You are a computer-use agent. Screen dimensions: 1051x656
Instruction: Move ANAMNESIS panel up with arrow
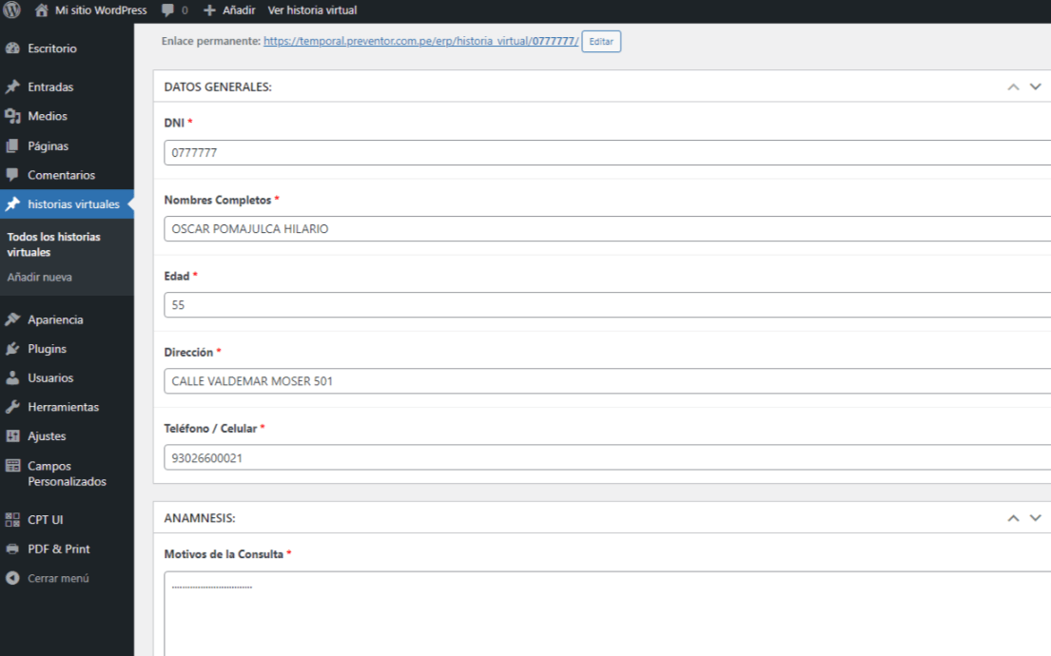tap(1013, 518)
